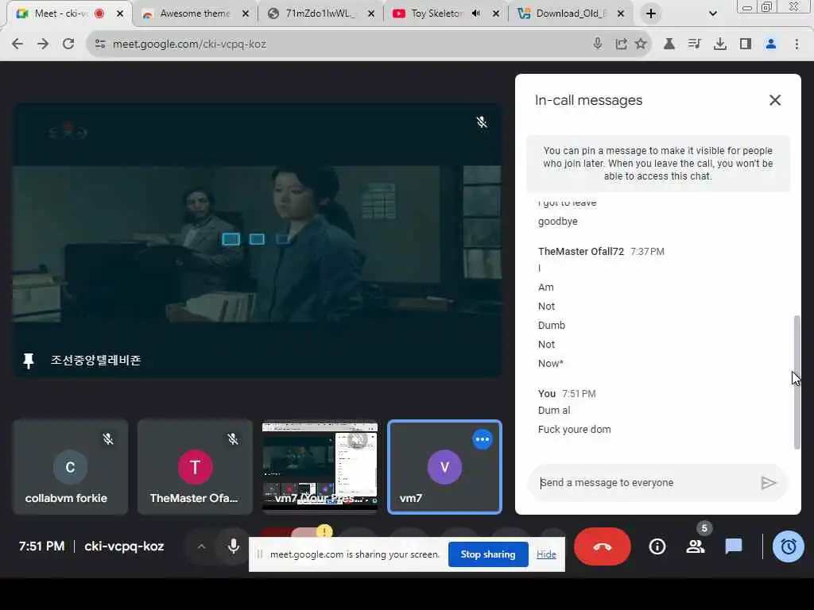
Task: Open the Chrome three-dot menu
Action: pos(797,44)
